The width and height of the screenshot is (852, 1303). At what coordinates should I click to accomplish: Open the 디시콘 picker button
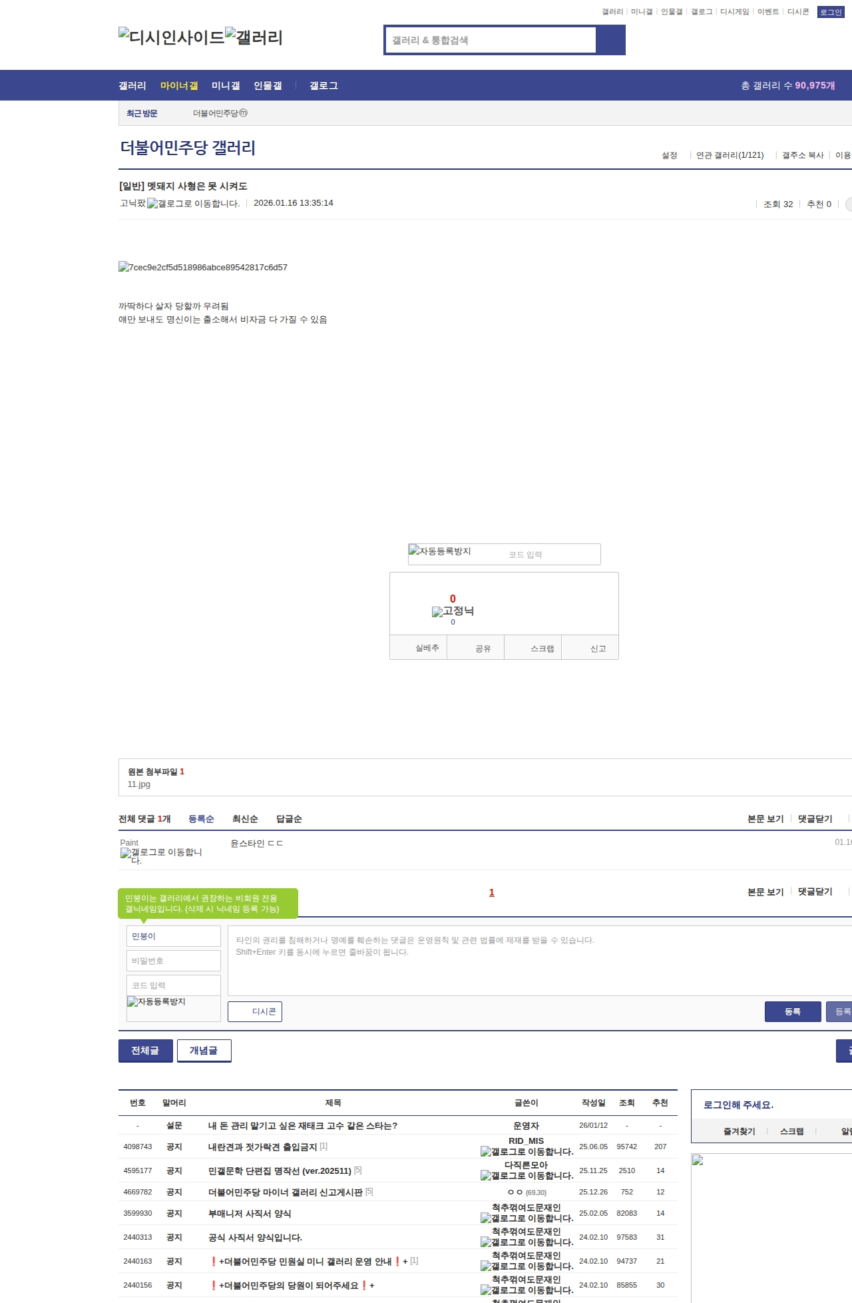[x=255, y=1011]
